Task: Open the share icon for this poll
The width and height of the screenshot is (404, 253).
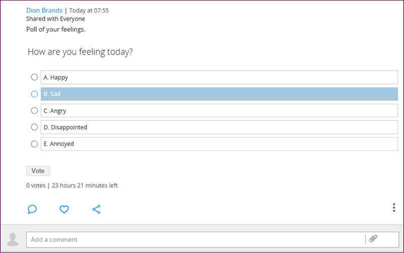Action: point(96,209)
